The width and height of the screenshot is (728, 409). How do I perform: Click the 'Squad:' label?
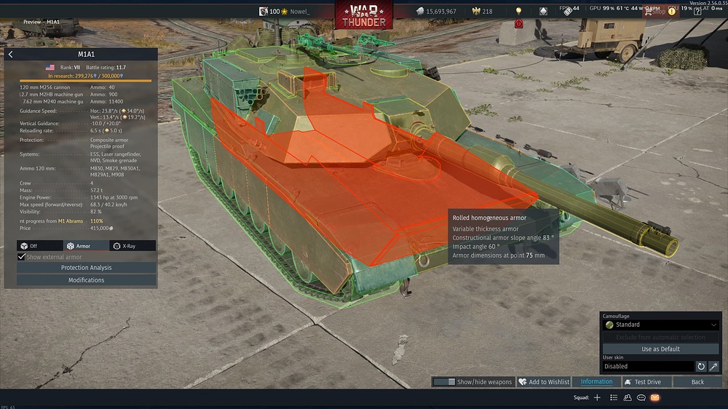pyautogui.click(x=581, y=397)
